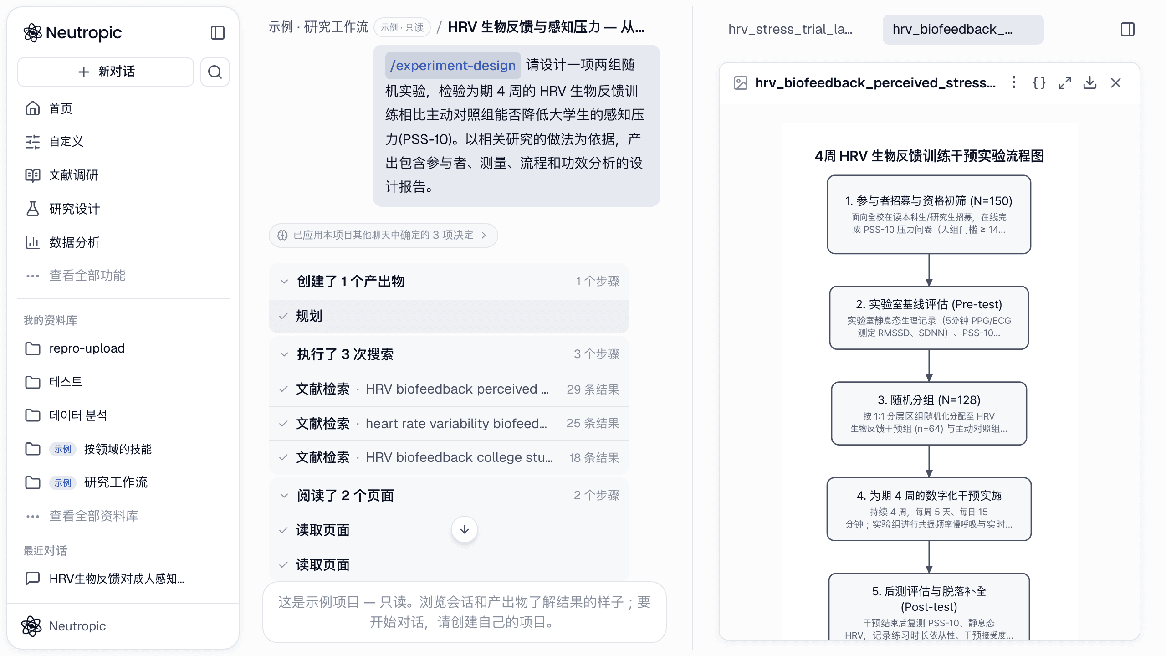This screenshot has width=1166, height=656.
Task: Collapse the left sidebar panel icon
Action: click(217, 33)
